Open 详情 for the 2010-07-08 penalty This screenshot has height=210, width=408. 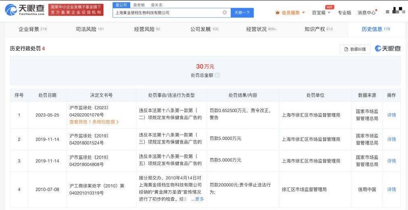point(391,189)
